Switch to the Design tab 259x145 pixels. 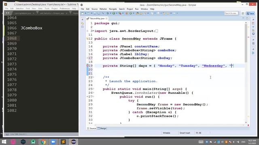102,128
